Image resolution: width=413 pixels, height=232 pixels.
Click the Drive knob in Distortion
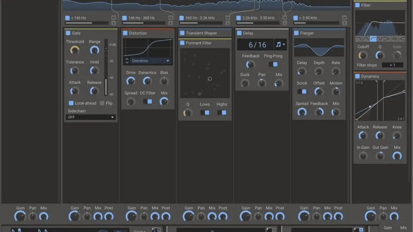point(131,81)
